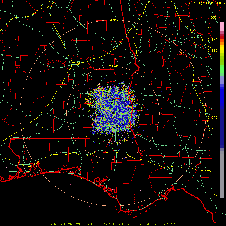Click the 0.893 legend value
Screen dimensions: 226x226
[213, 50]
